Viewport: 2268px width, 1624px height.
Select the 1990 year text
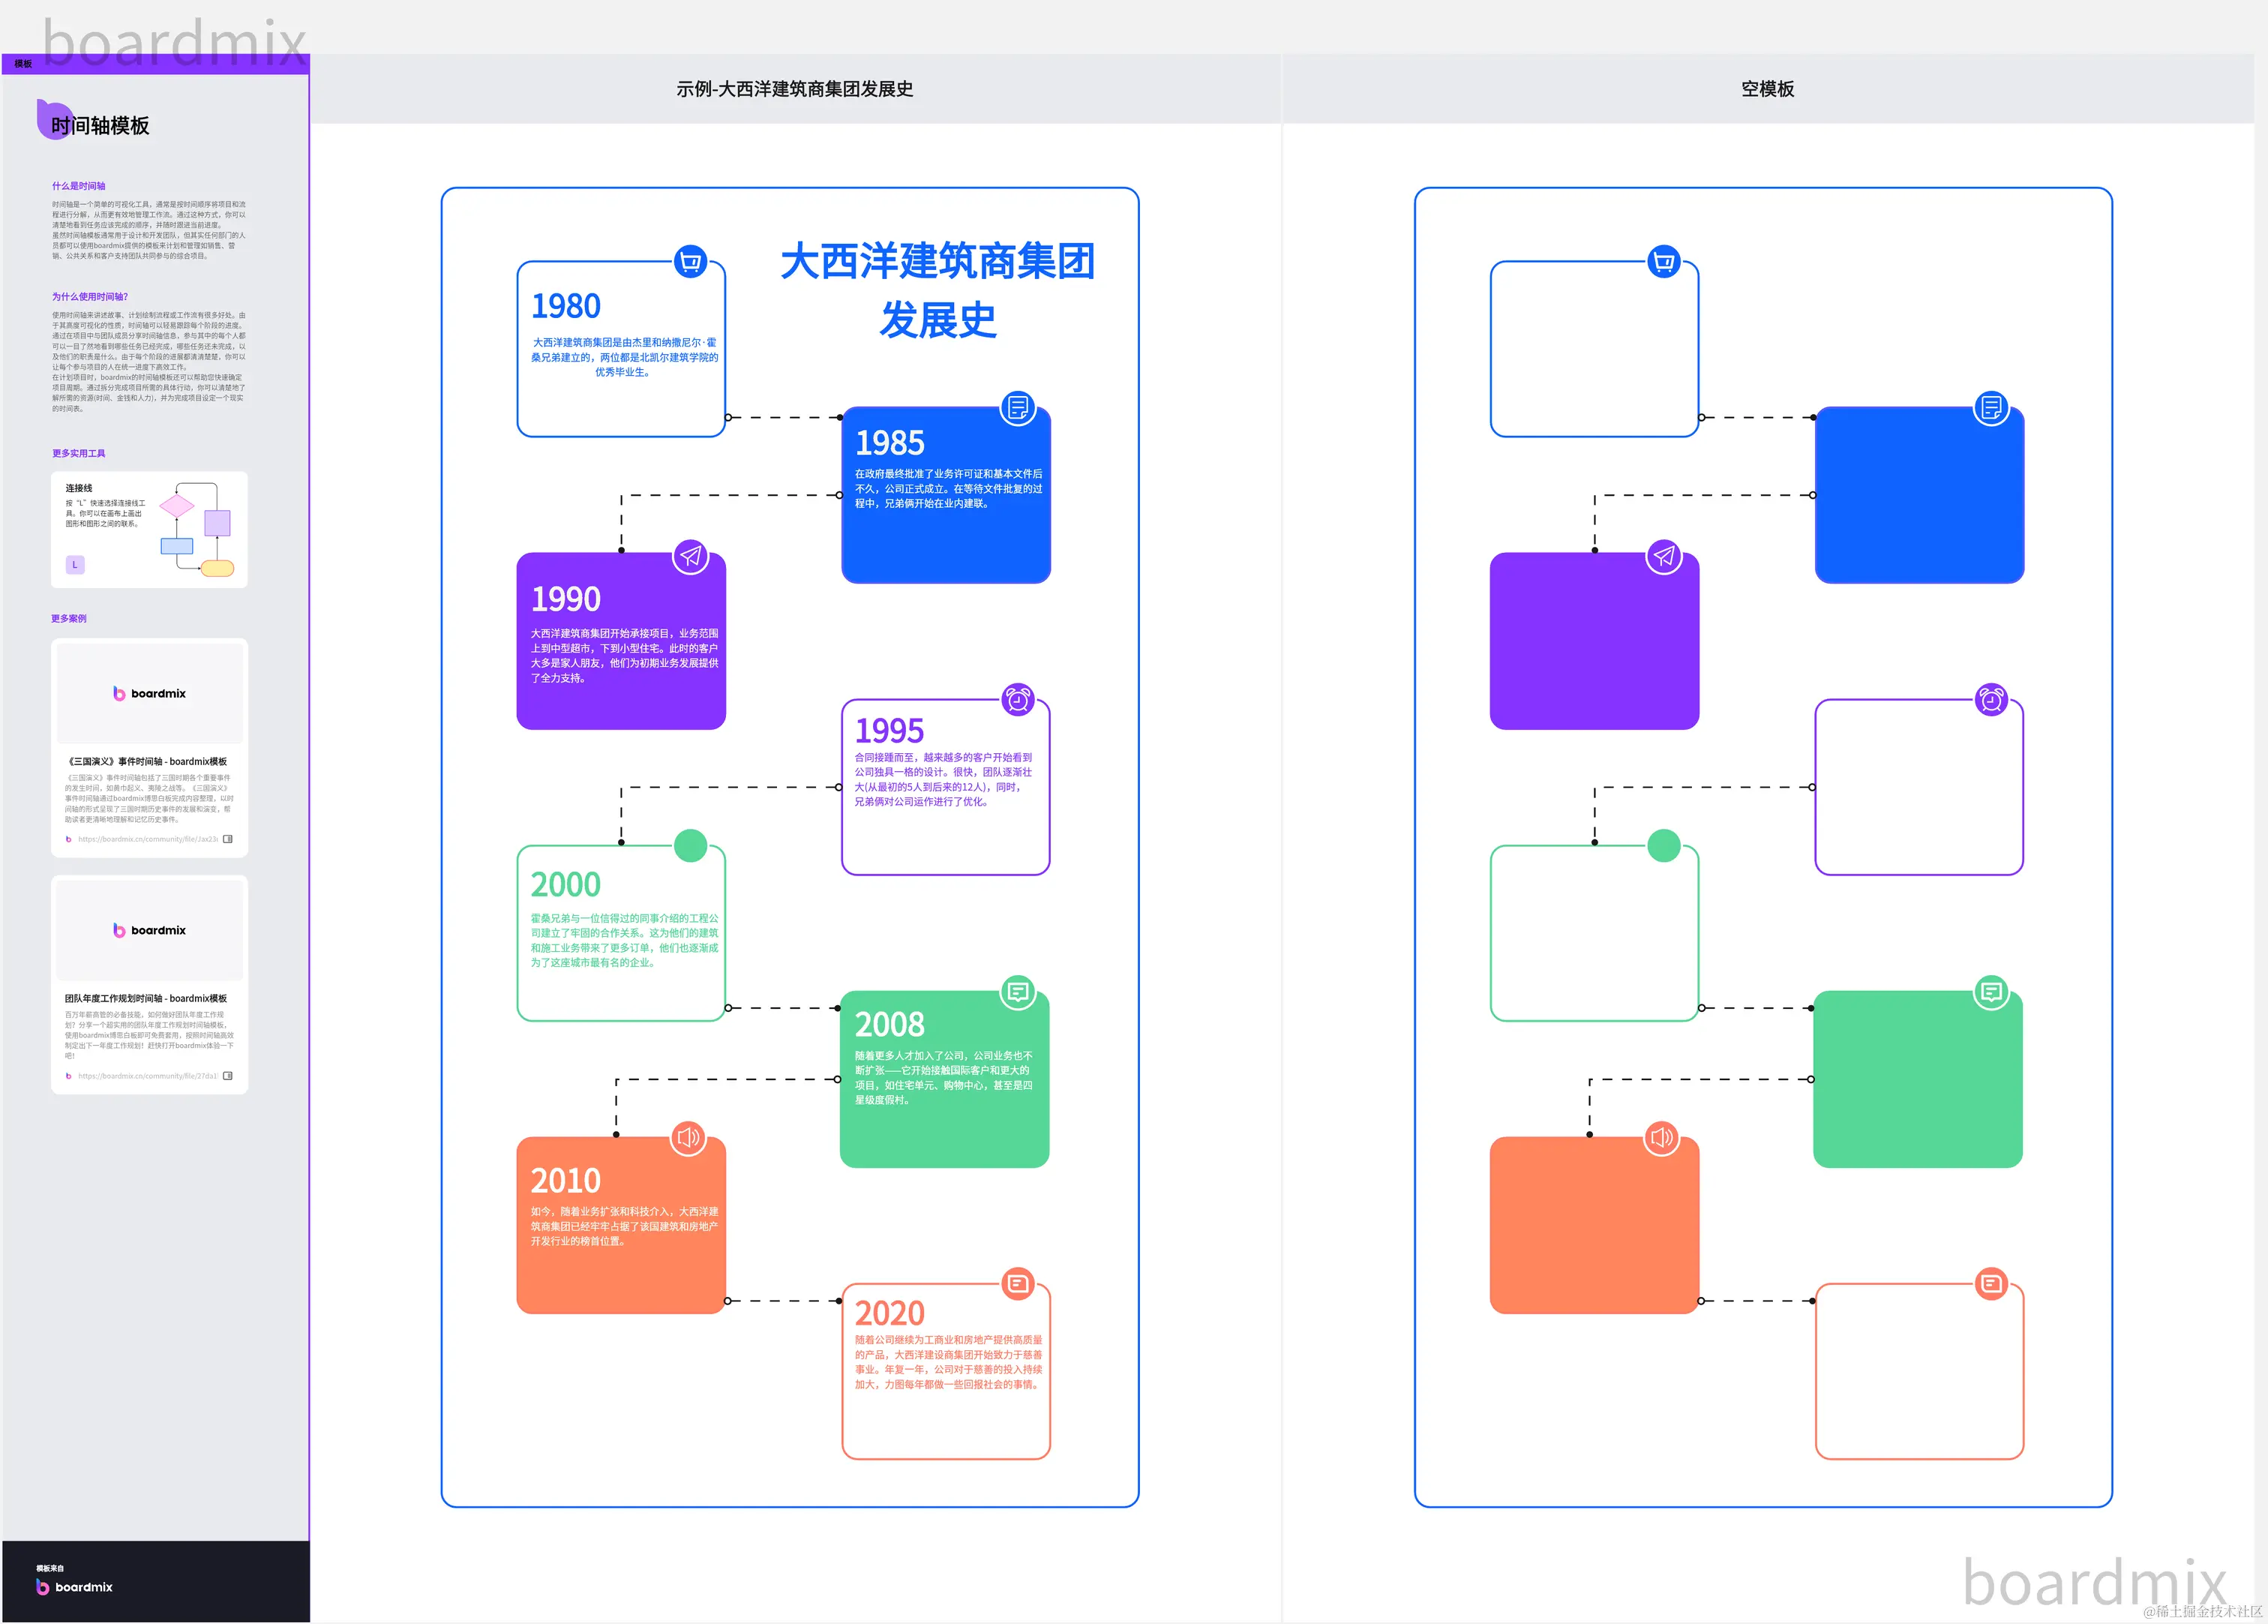click(x=565, y=599)
